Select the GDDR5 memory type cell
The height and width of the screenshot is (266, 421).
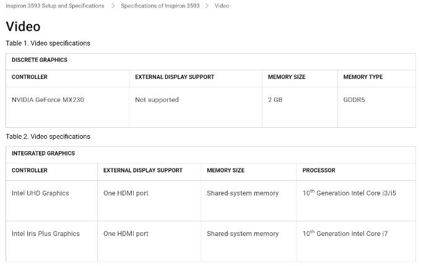(354, 100)
